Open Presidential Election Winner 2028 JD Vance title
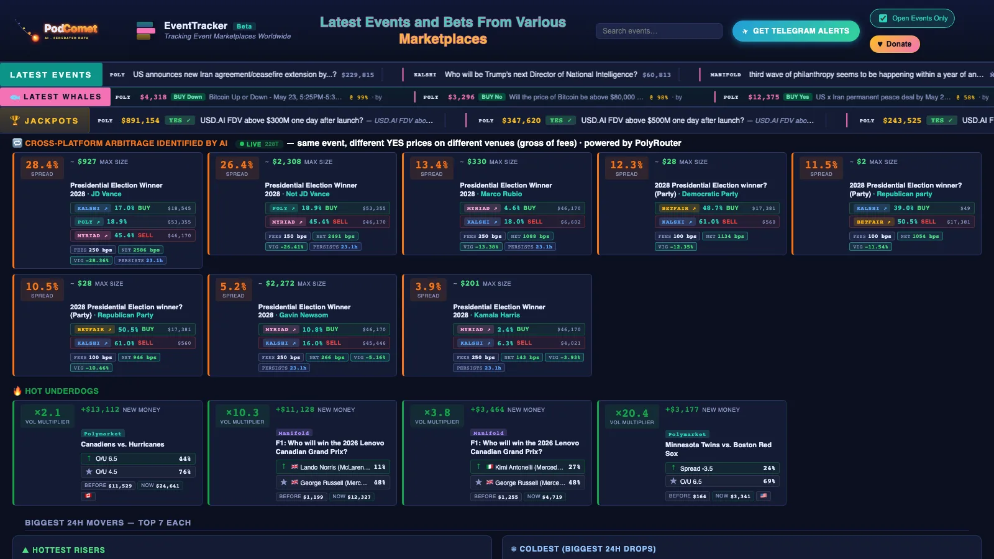 (x=116, y=189)
